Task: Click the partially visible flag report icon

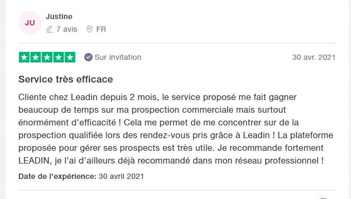Action: pyautogui.click(x=323, y=198)
